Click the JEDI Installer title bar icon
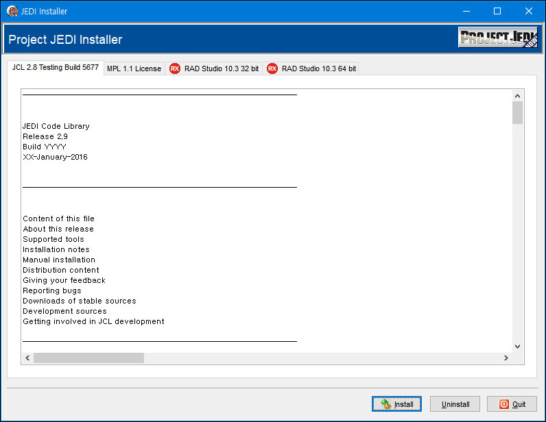This screenshot has height=422, width=546. click(12, 11)
